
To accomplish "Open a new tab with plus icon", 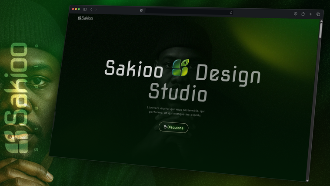I will point(310,14).
